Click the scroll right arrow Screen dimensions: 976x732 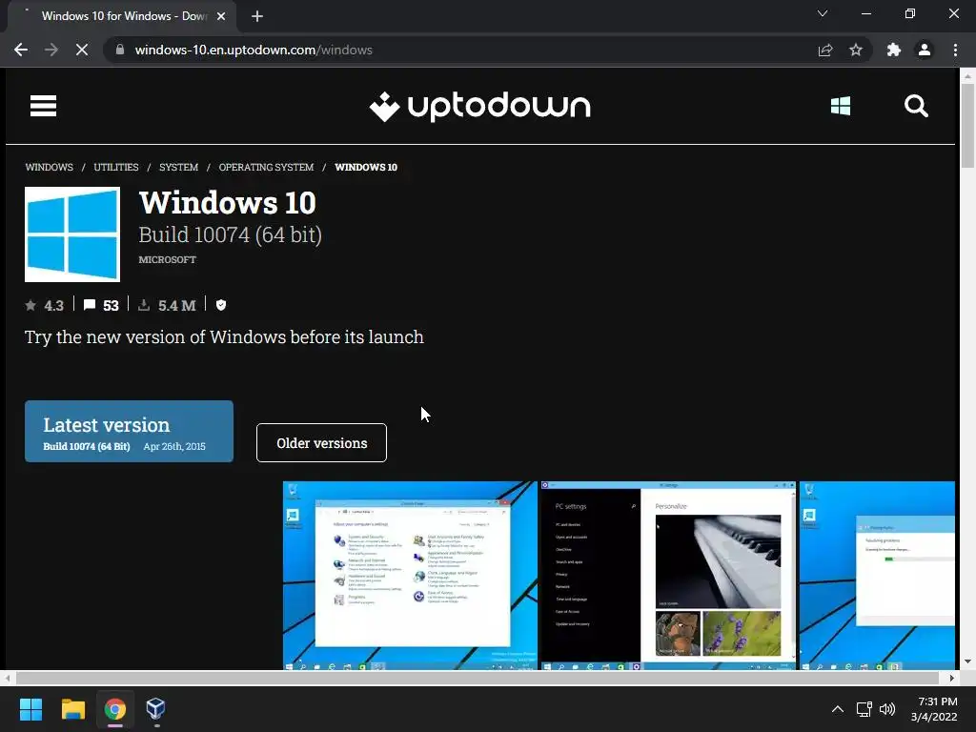click(x=952, y=678)
